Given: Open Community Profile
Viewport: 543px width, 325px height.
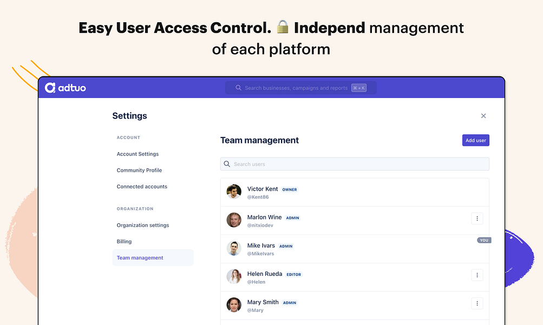Looking at the screenshot, I should pyautogui.click(x=139, y=170).
